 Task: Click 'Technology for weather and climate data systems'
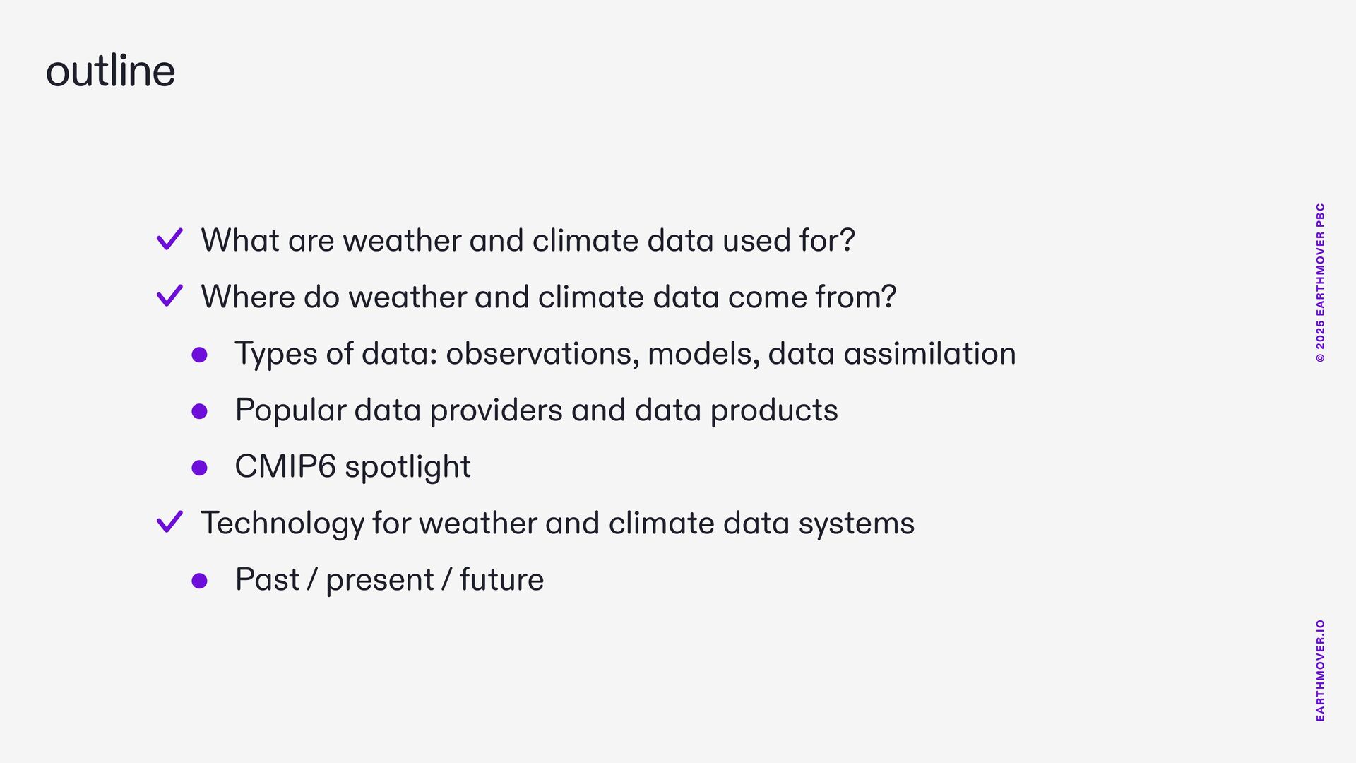pyautogui.click(x=557, y=524)
